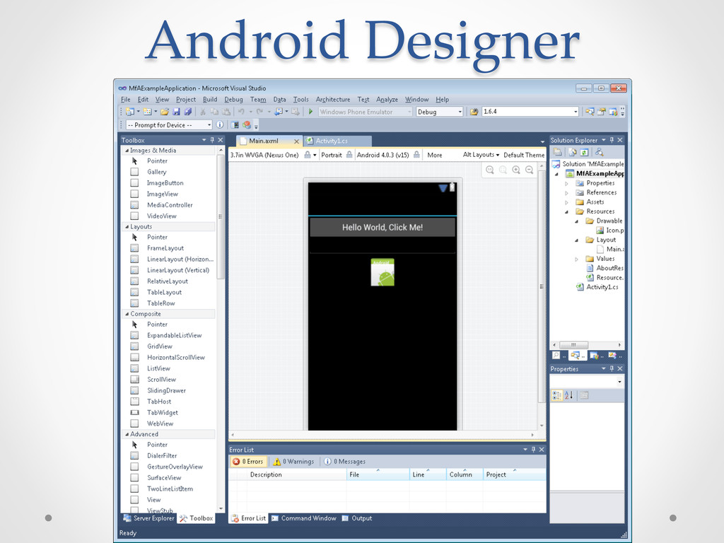
Task: Open the Build menu
Action: click(209, 99)
